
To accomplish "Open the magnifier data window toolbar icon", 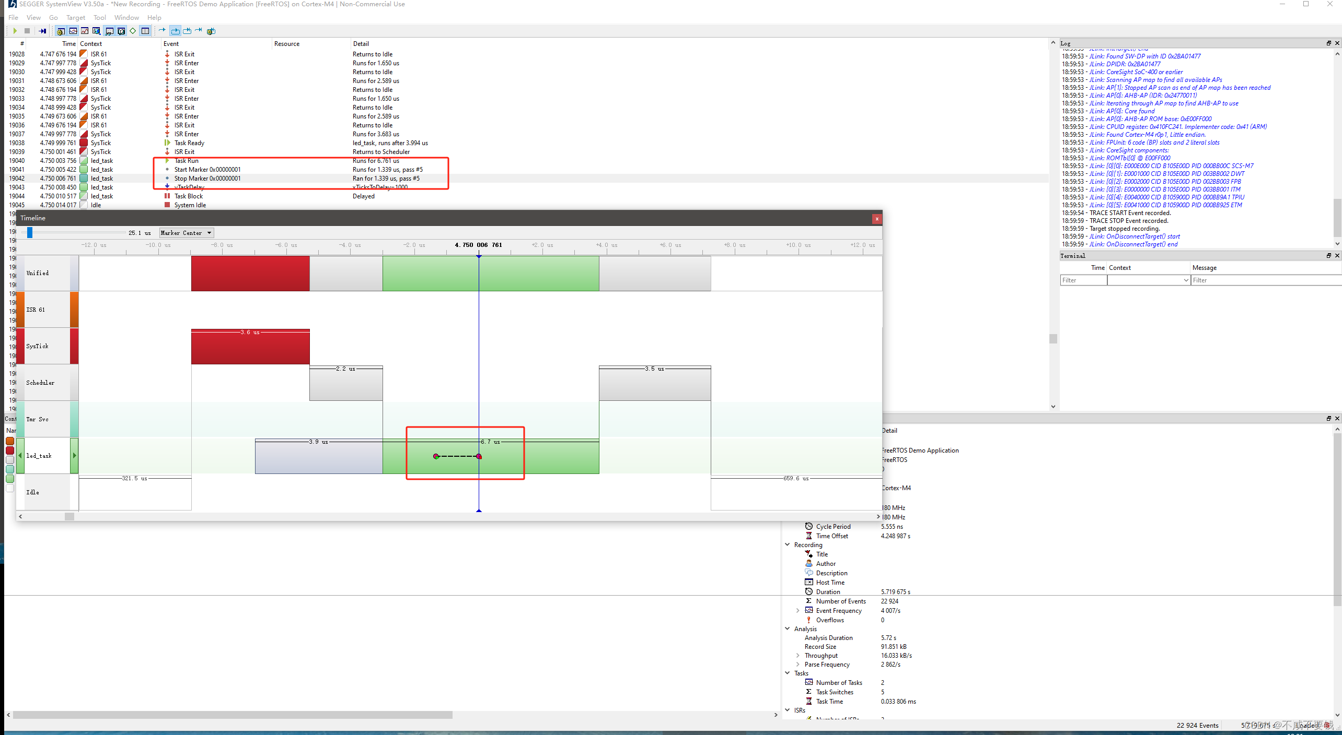I will [x=97, y=31].
